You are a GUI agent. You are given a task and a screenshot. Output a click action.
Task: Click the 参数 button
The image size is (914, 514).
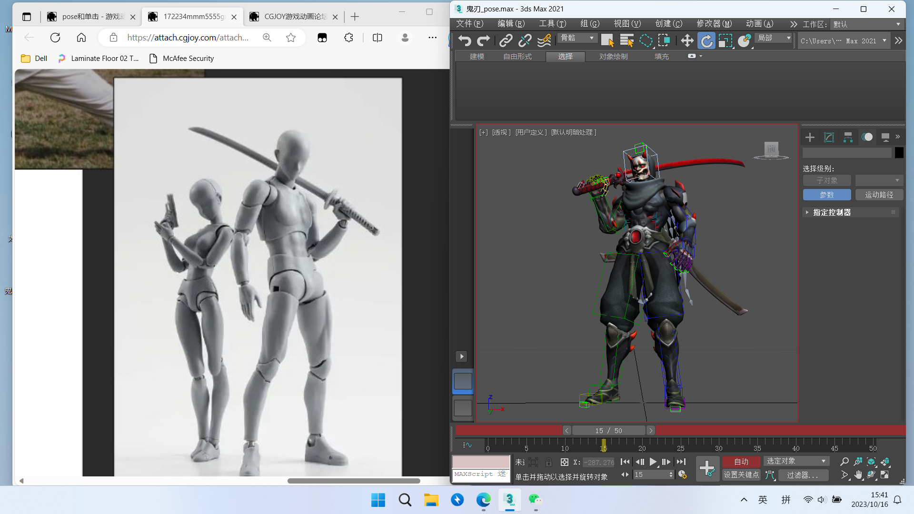[827, 195]
